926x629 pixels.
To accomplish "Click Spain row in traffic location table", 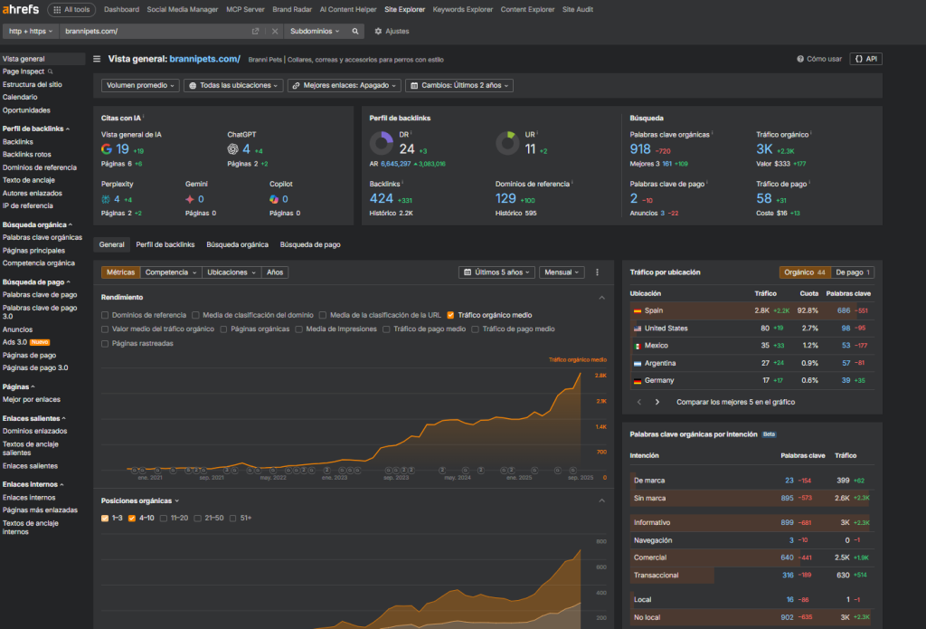I will click(751, 311).
